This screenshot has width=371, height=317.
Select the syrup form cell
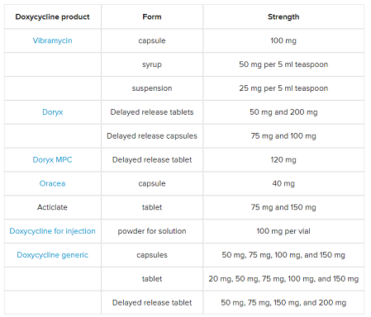click(152, 64)
